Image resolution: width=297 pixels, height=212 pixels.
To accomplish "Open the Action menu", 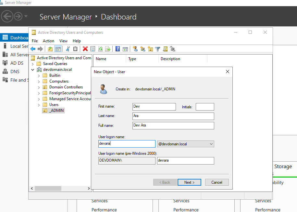I will click(x=48, y=41).
